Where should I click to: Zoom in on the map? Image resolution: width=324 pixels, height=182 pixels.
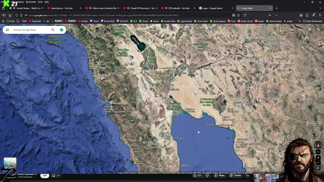(318, 158)
